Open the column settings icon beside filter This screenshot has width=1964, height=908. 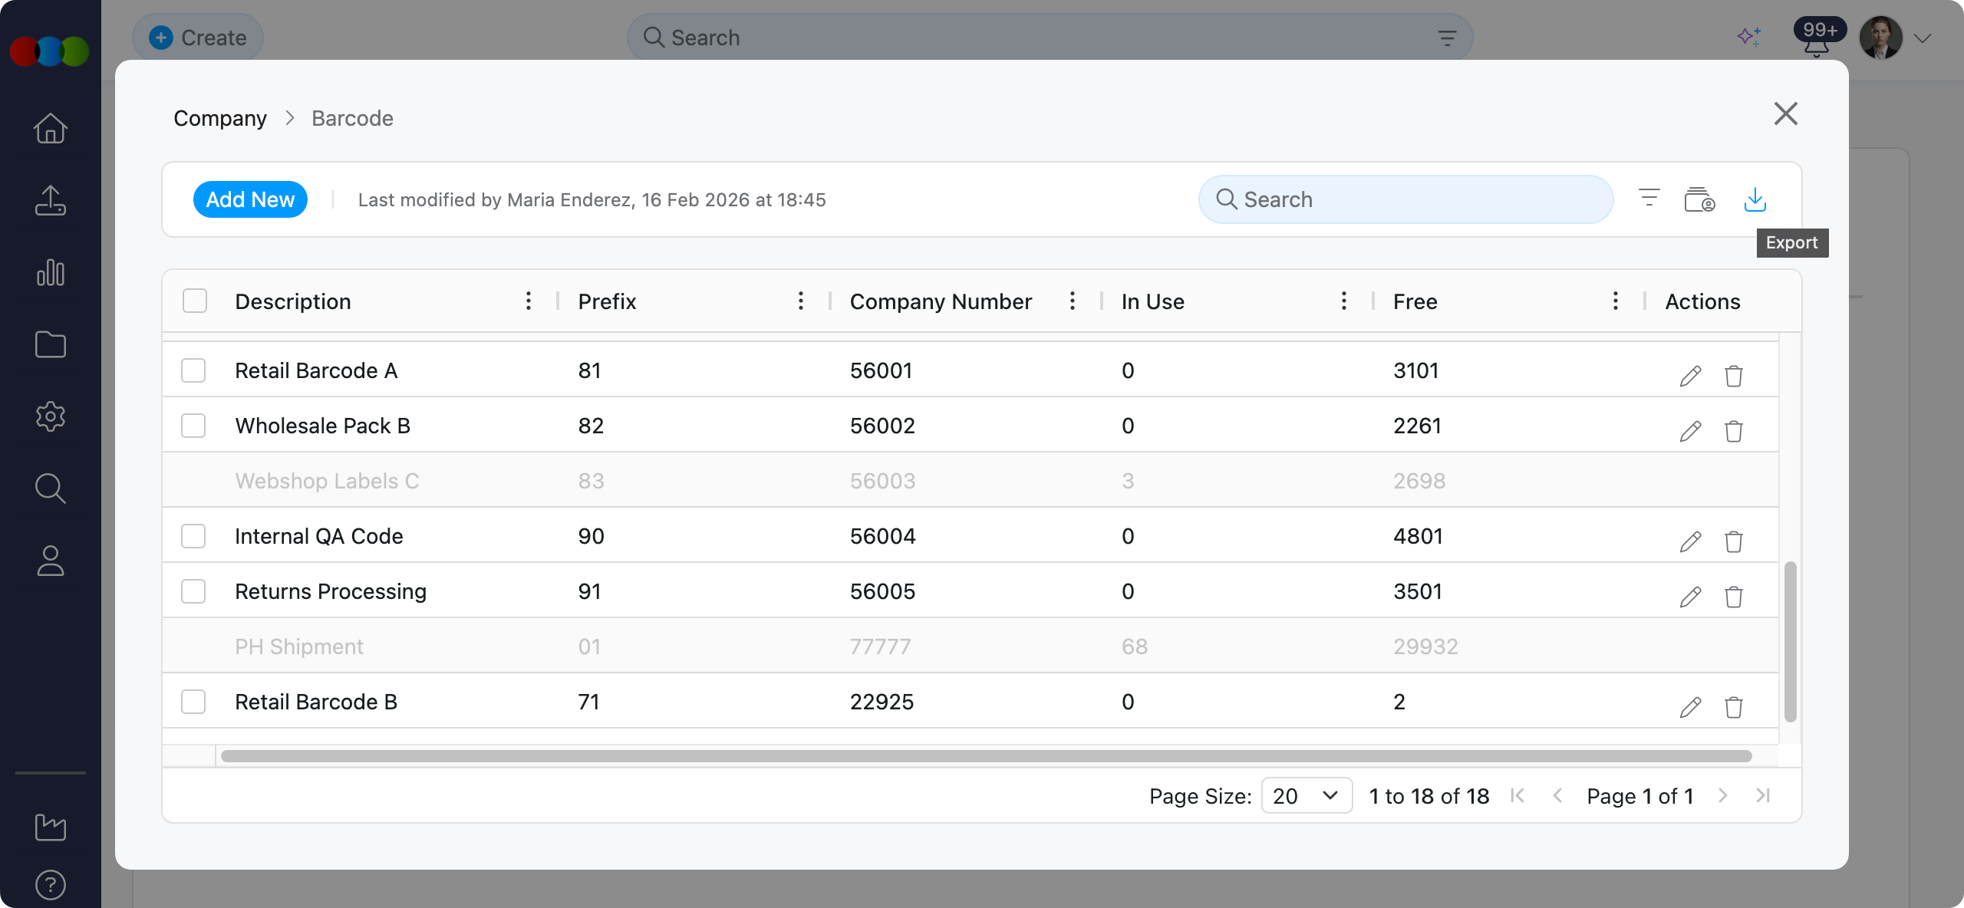click(x=1699, y=199)
